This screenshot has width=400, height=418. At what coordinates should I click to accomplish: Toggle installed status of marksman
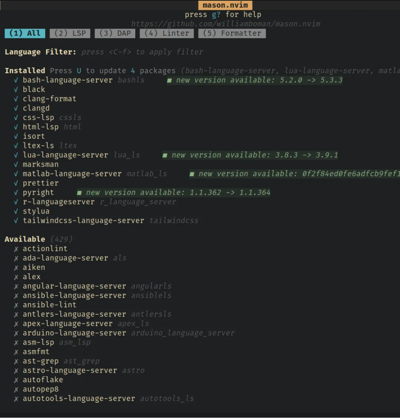tap(41, 164)
